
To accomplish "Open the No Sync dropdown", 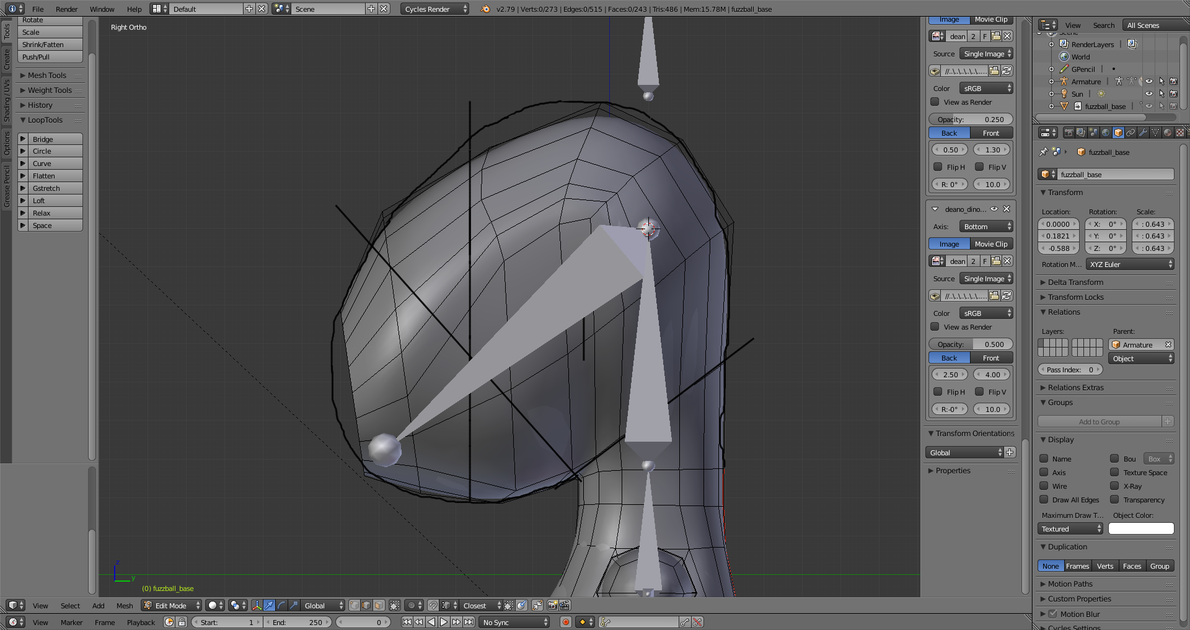I will coord(515,622).
